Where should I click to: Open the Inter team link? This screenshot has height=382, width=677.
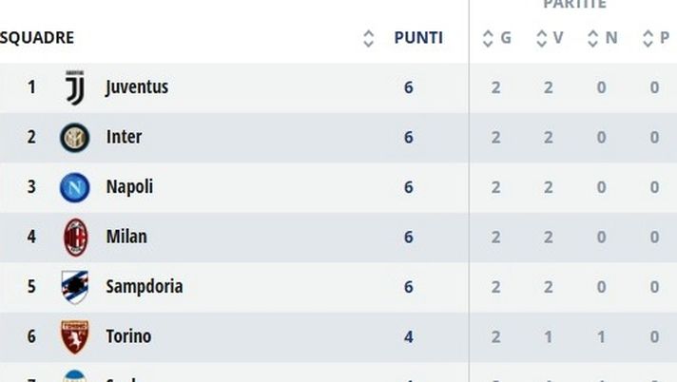124,138
